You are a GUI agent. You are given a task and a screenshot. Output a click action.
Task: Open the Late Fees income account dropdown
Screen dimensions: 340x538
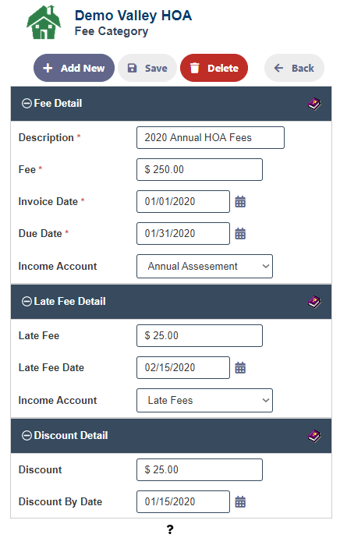tap(204, 401)
